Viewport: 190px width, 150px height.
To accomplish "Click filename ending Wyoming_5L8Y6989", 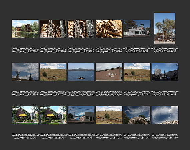I will coord(81,50).
